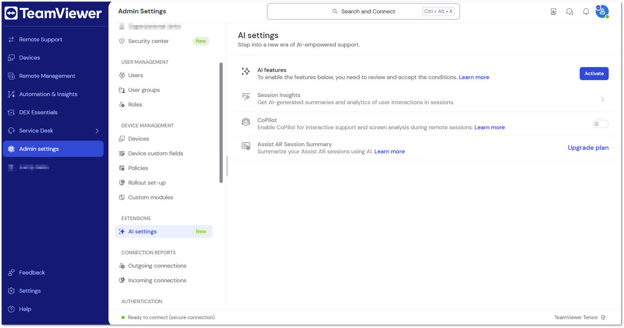
Task: Click the "CONNECTION REPORTS" section header
Action: (148, 252)
